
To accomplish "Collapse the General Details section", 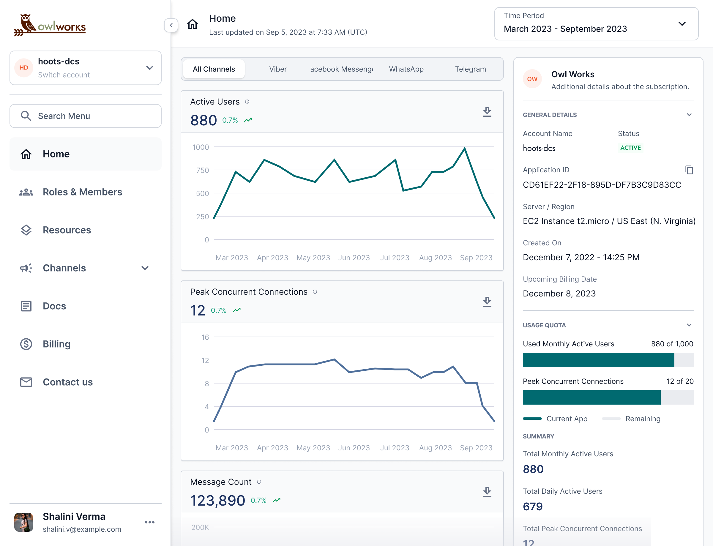I will (689, 115).
